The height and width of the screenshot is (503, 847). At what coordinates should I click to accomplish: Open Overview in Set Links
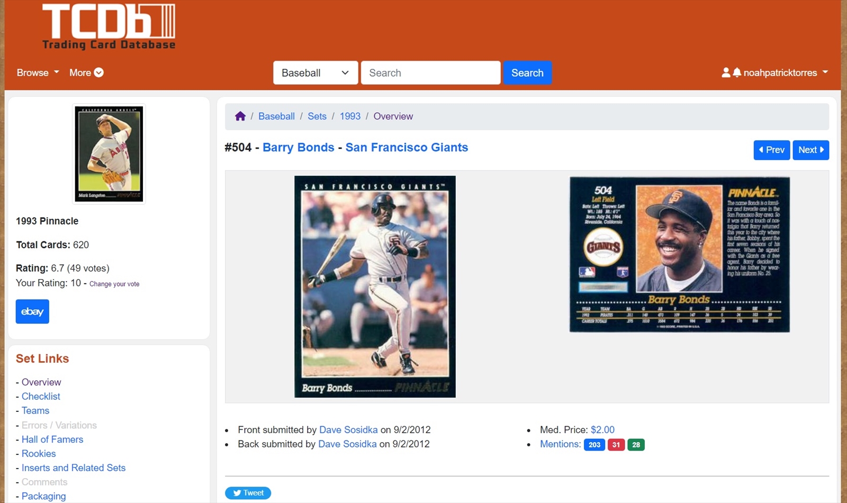[x=41, y=382]
